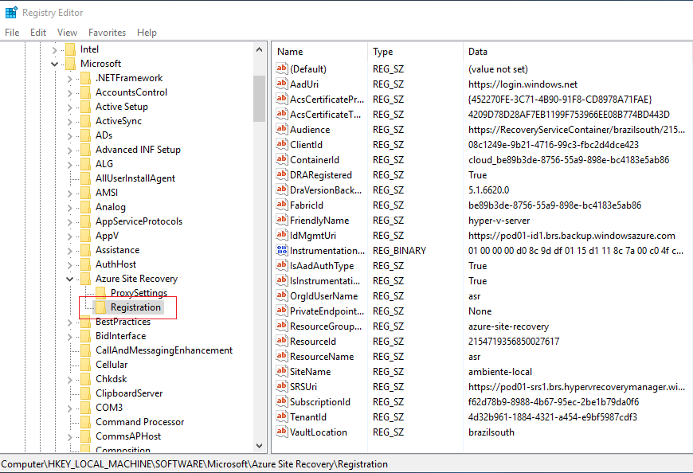Click the string icon beside FriendlyName
The height and width of the screenshot is (473, 693).
(x=281, y=220)
